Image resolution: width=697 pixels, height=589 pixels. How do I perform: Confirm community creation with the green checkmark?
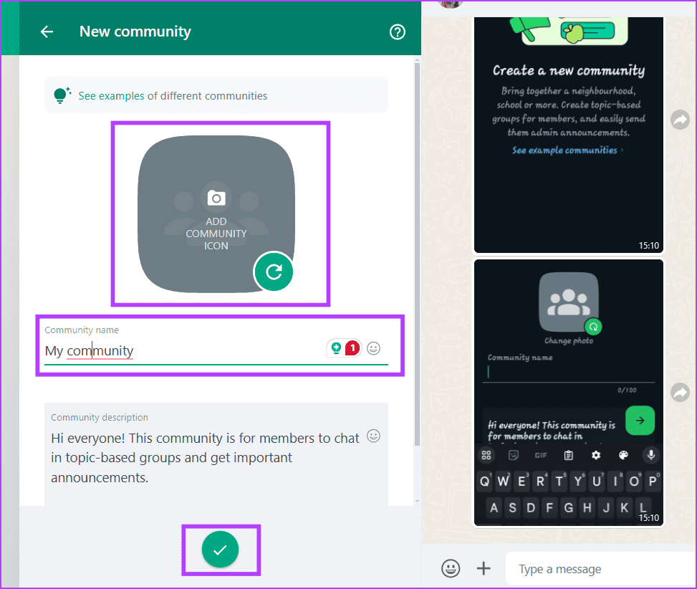tap(221, 549)
